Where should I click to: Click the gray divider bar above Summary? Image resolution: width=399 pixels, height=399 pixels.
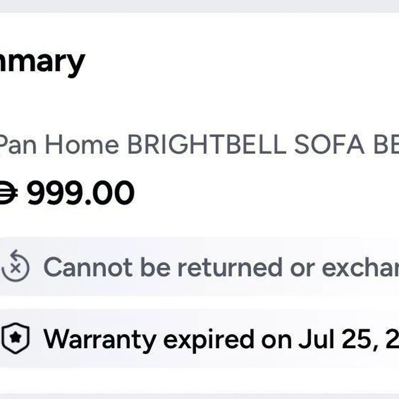click(x=199, y=6)
